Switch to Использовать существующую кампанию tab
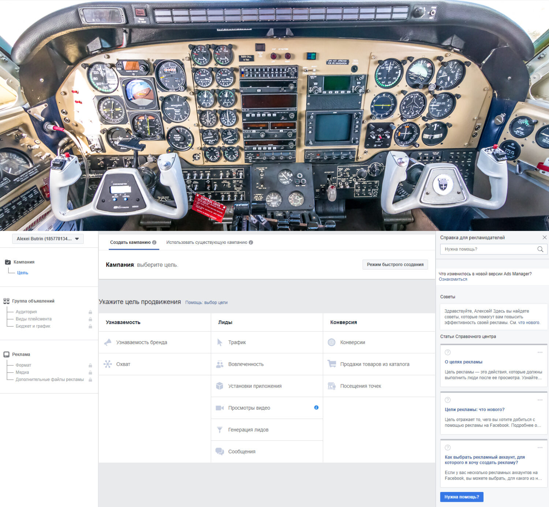 [x=210, y=242]
